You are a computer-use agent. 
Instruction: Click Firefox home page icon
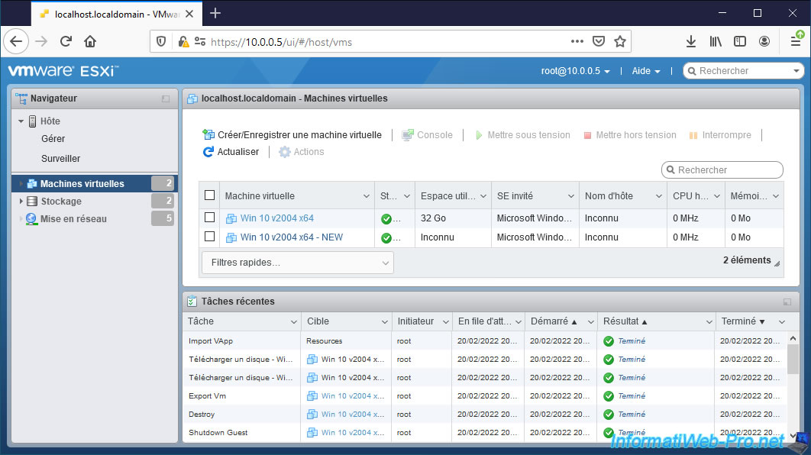point(90,41)
